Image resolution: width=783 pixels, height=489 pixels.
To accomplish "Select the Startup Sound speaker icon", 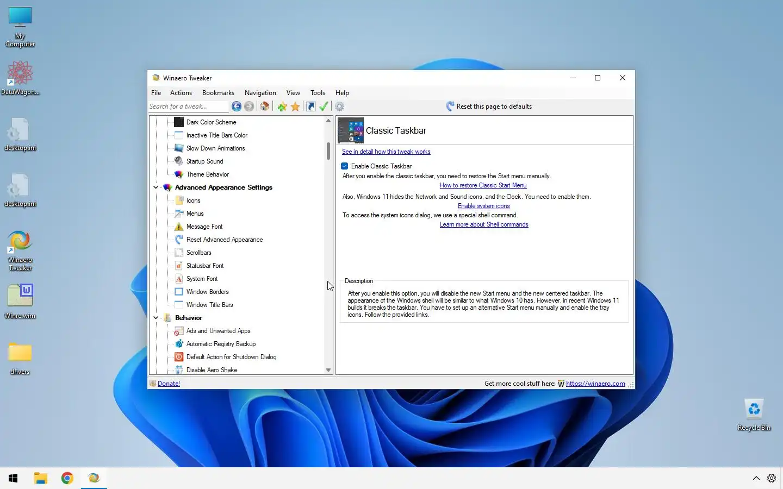I will pos(179,161).
